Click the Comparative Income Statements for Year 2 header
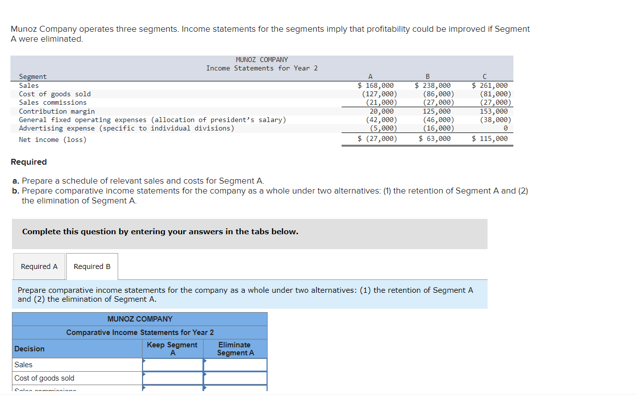This screenshot has width=637, height=398. pos(140,332)
